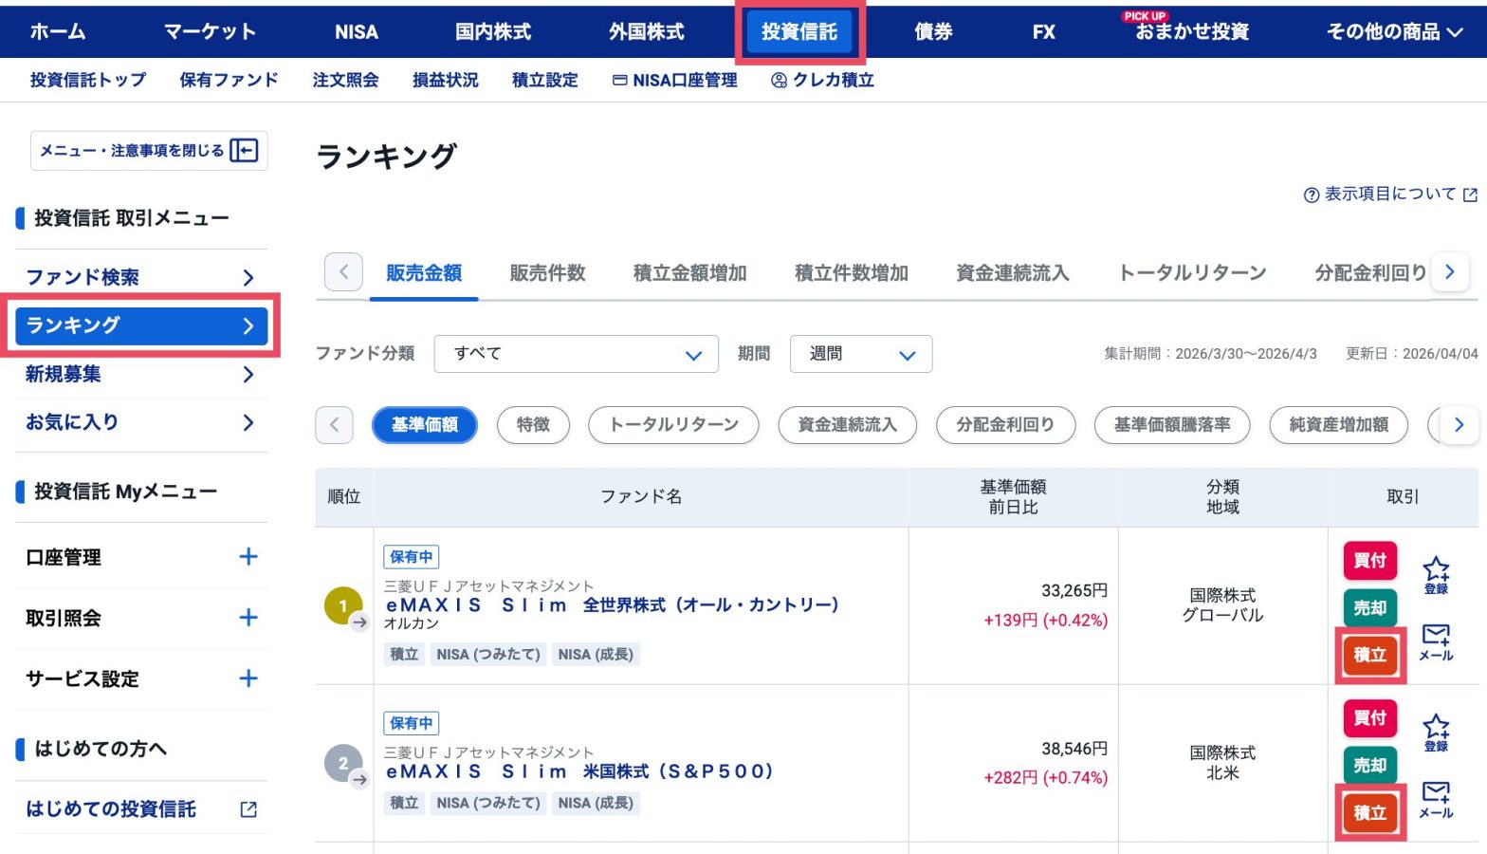Open 国内株式 in top navigation
This screenshot has width=1487, height=854.
pyautogui.click(x=492, y=31)
